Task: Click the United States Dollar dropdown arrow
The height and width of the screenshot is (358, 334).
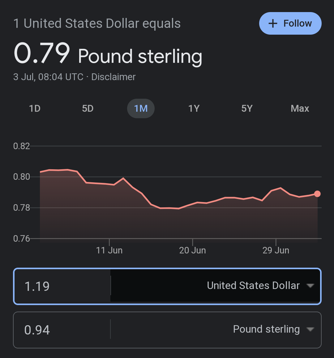Action: tap(310, 286)
